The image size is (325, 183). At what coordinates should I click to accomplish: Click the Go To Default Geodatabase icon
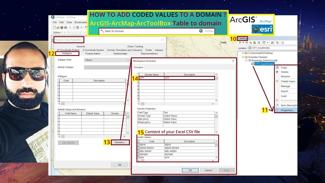tap(258, 42)
